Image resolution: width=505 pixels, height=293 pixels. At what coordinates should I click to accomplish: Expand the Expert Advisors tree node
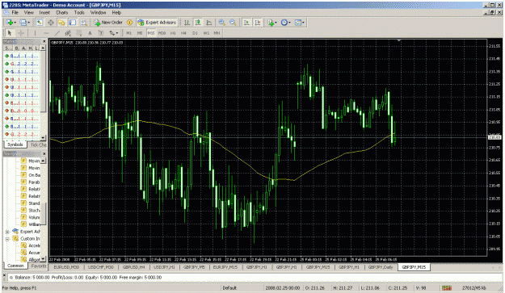pos(7,232)
